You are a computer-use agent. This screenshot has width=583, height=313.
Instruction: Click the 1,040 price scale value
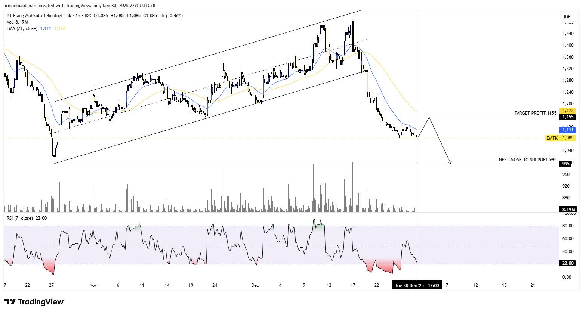click(568, 151)
